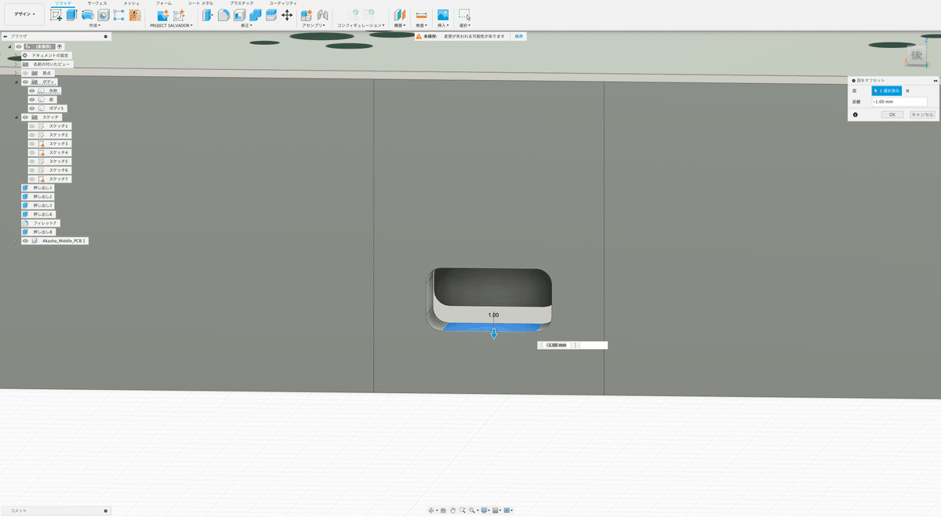Show スケッチ1 using its eye icon
Screen dimensions: 941x517
click(32, 126)
